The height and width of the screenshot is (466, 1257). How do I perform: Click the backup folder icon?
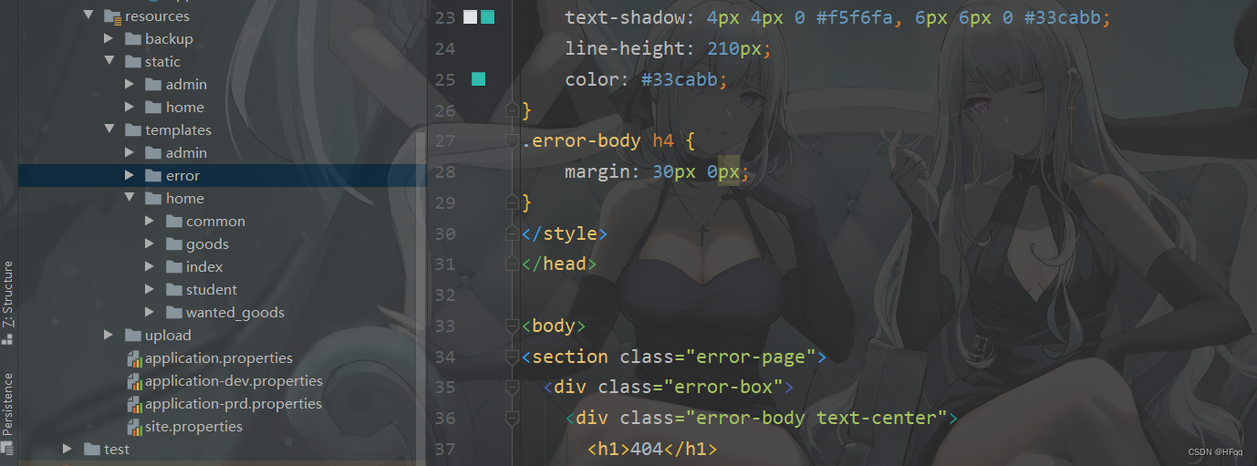pyautogui.click(x=133, y=39)
